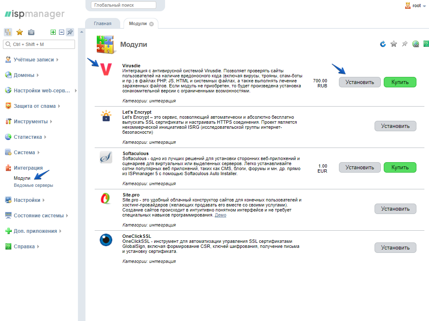Show favorites star in sidebar toolbar

[19, 32]
